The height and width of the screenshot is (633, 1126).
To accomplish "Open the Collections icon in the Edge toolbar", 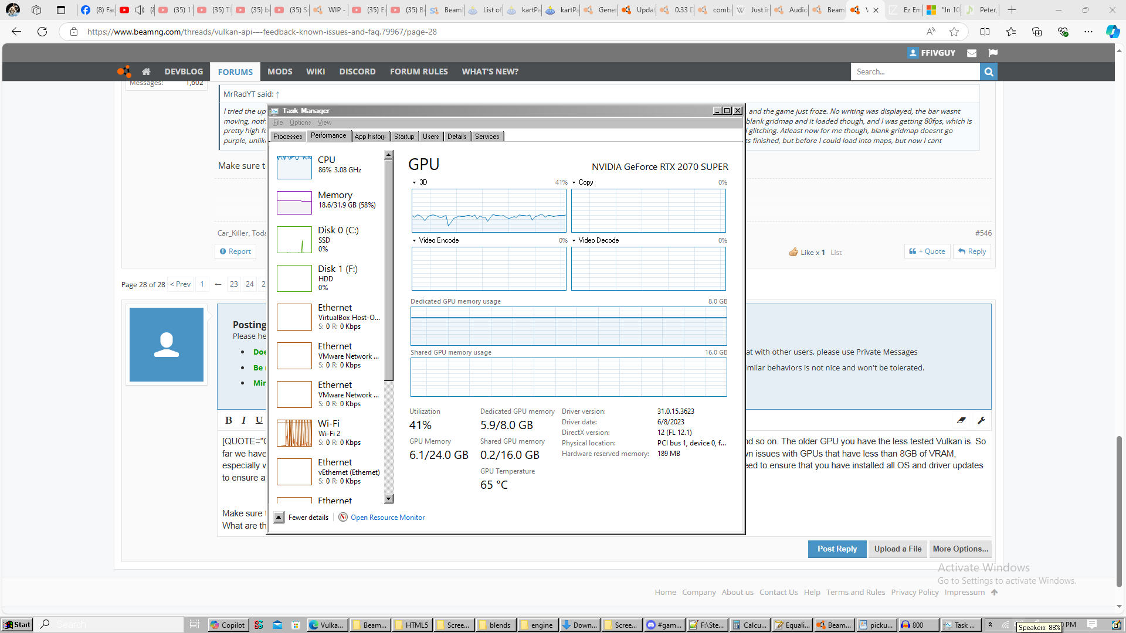I will coord(1037,32).
